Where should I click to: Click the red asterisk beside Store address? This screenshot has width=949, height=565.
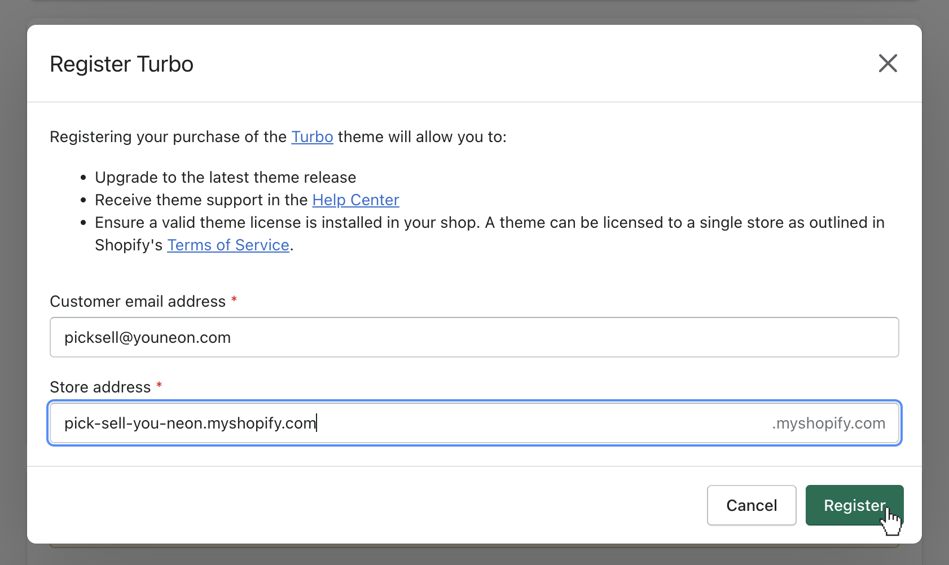159,386
